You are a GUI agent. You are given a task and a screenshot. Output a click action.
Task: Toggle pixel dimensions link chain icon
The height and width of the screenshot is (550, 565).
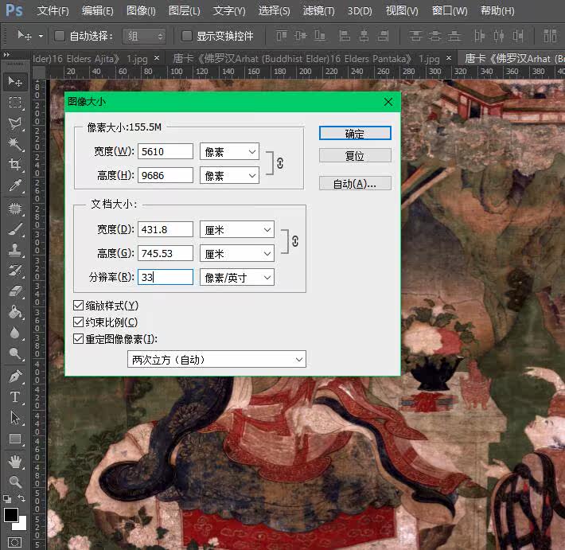coord(280,163)
